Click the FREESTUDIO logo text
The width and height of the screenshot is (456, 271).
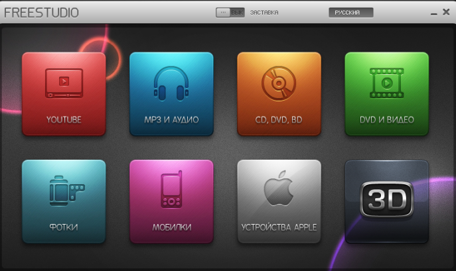tap(41, 13)
